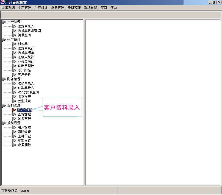Click arrow icon beside 收款单录入
This screenshot has height=195, width=222.
tap(14, 83)
